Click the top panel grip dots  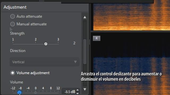point(42,1)
